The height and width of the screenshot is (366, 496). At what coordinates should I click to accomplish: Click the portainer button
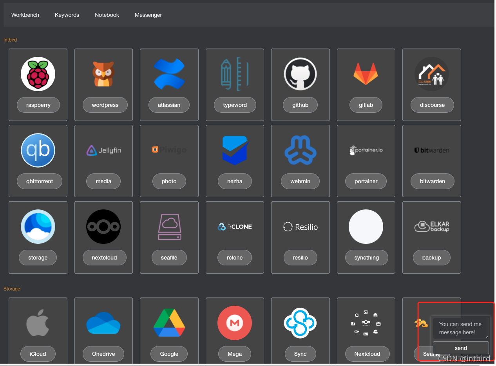[366, 181]
